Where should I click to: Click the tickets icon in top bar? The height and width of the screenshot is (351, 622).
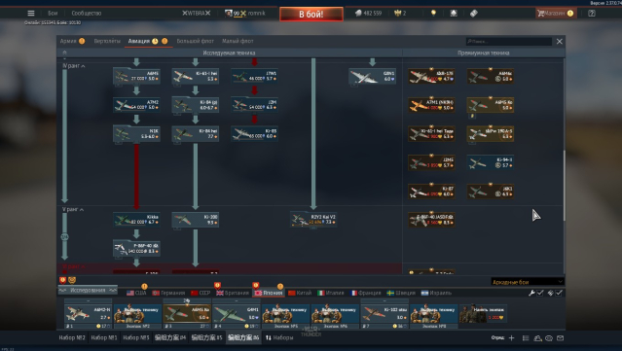click(x=474, y=13)
